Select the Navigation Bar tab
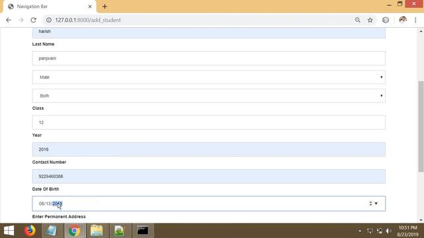Image resolution: width=424 pixels, height=238 pixels. click(50, 7)
